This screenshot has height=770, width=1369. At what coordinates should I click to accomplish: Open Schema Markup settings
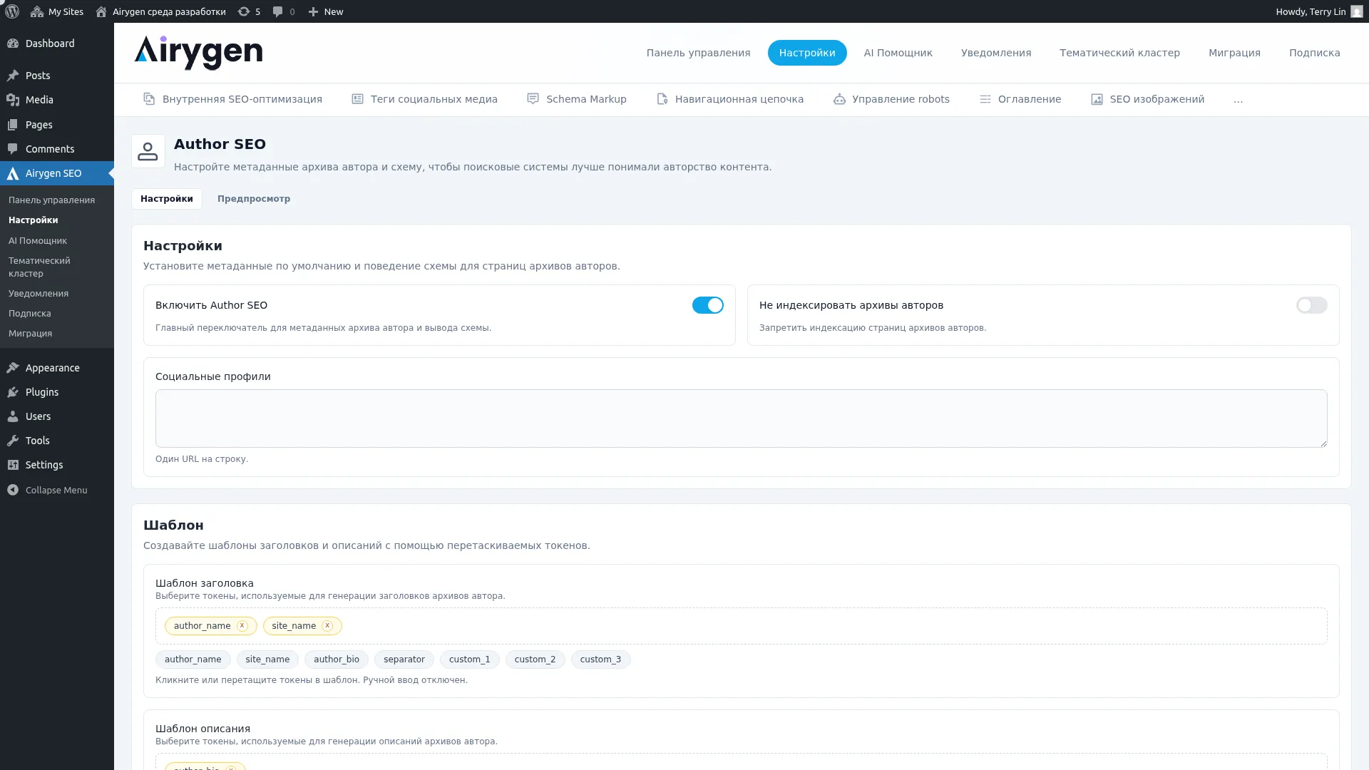(x=577, y=99)
